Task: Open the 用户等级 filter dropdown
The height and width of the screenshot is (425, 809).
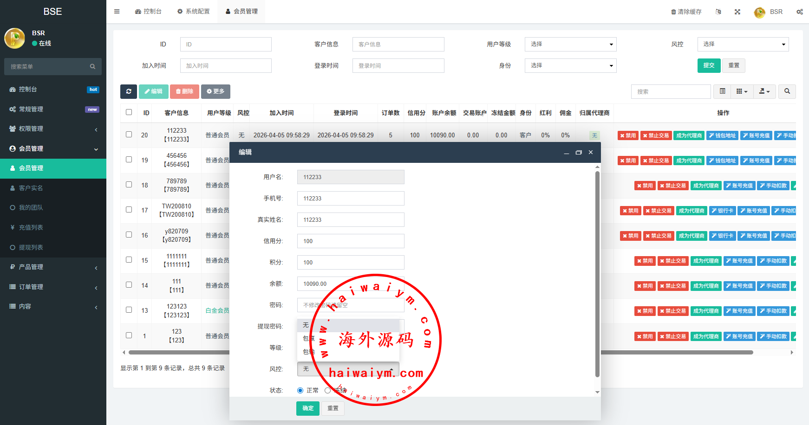Action: point(570,45)
